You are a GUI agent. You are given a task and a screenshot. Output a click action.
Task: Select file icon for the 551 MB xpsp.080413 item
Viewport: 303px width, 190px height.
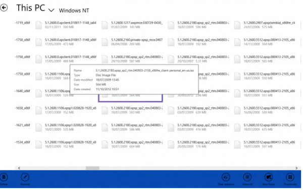pyautogui.click(x=237, y=93)
